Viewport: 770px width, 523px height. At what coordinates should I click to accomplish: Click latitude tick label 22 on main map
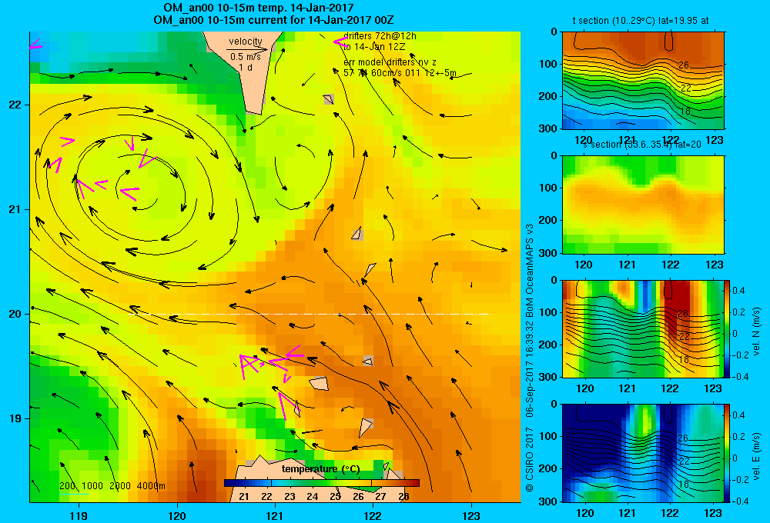15,105
